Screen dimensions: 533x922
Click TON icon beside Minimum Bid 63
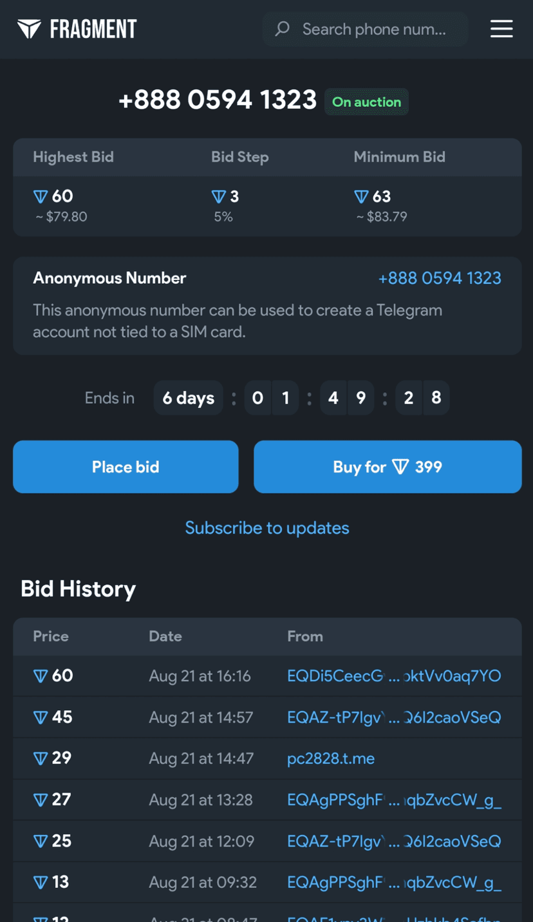(361, 196)
